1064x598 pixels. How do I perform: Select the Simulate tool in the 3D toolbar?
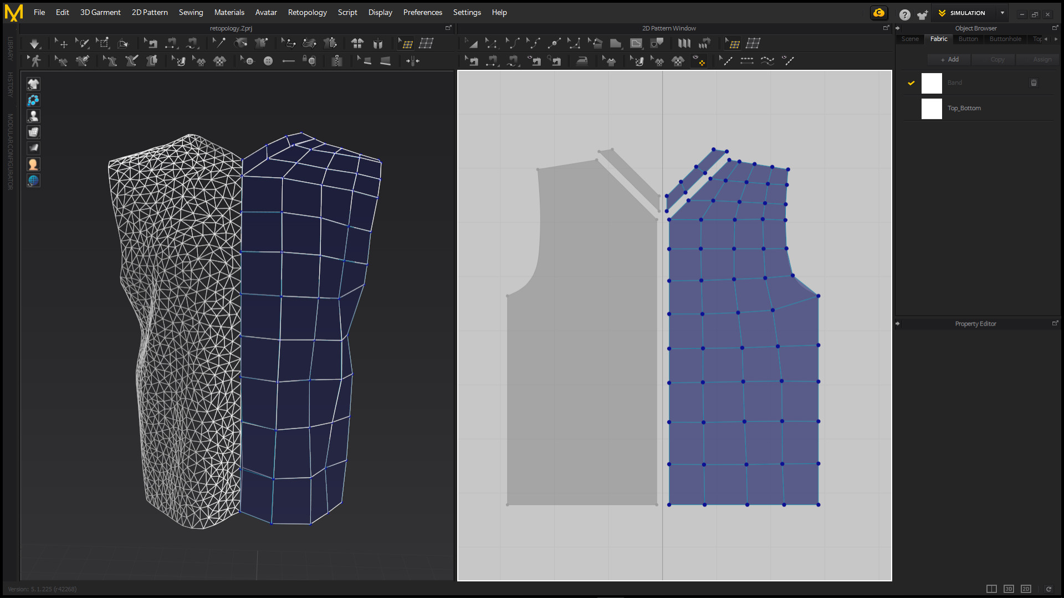[34, 43]
